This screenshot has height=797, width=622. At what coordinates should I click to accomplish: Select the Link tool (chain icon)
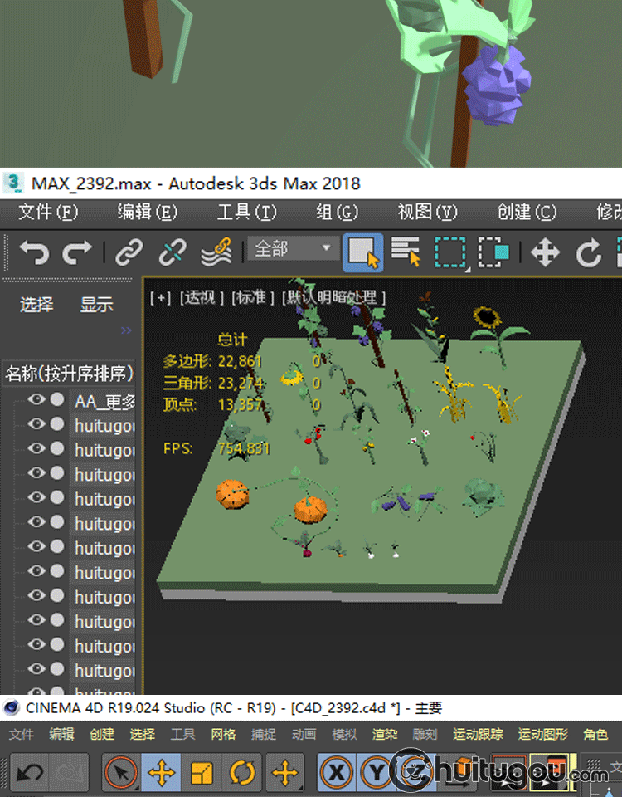pos(129,252)
